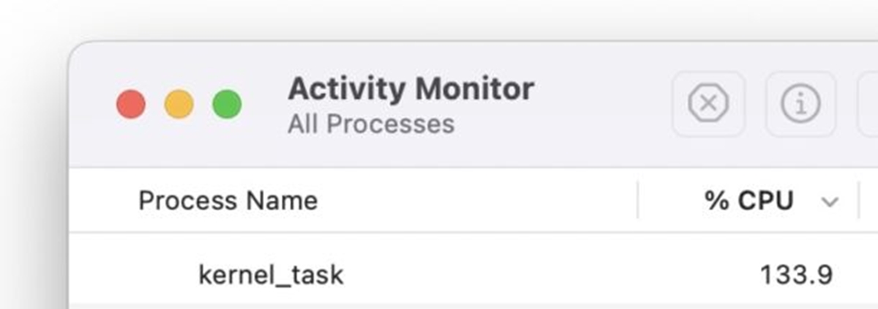The image size is (878, 309).
Task: Open the process Info inspector icon
Action: tap(801, 105)
